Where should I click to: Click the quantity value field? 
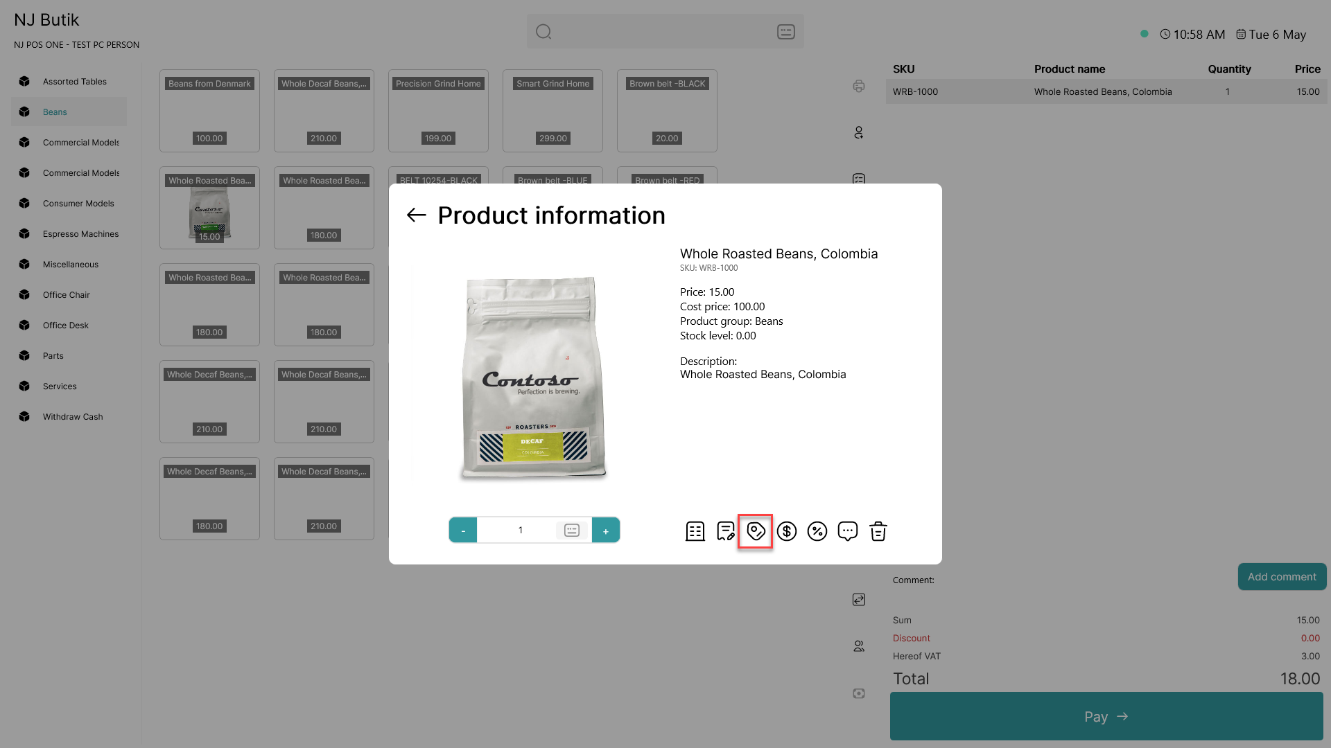(520, 531)
